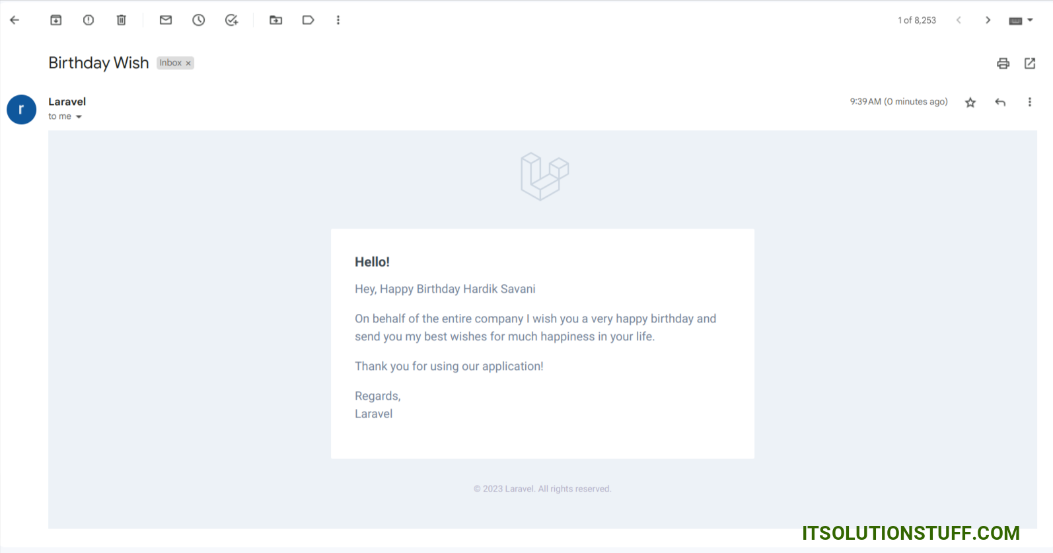
Task: Archive this Birthday Wish email
Action: point(56,20)
